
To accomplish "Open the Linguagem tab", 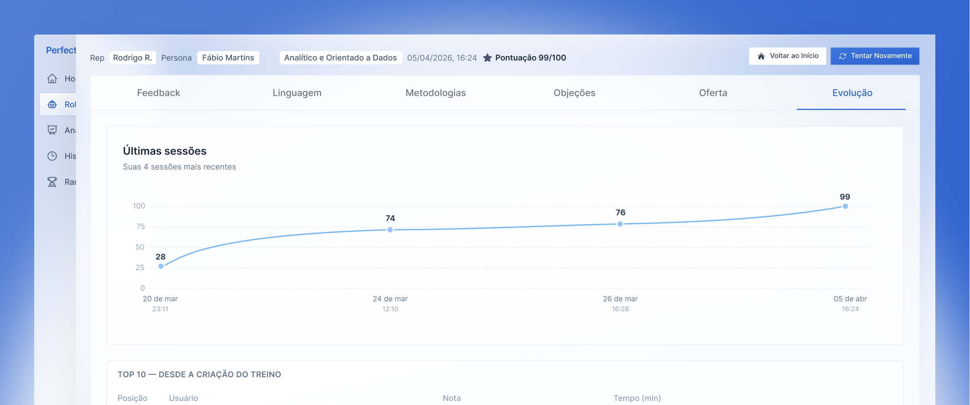I will [297, 93].
